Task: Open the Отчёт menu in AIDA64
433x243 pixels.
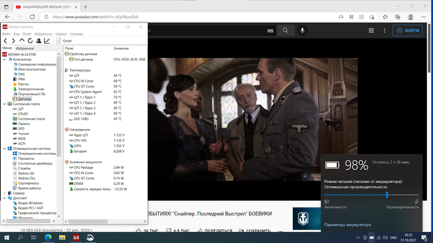Action: [27, 34]
